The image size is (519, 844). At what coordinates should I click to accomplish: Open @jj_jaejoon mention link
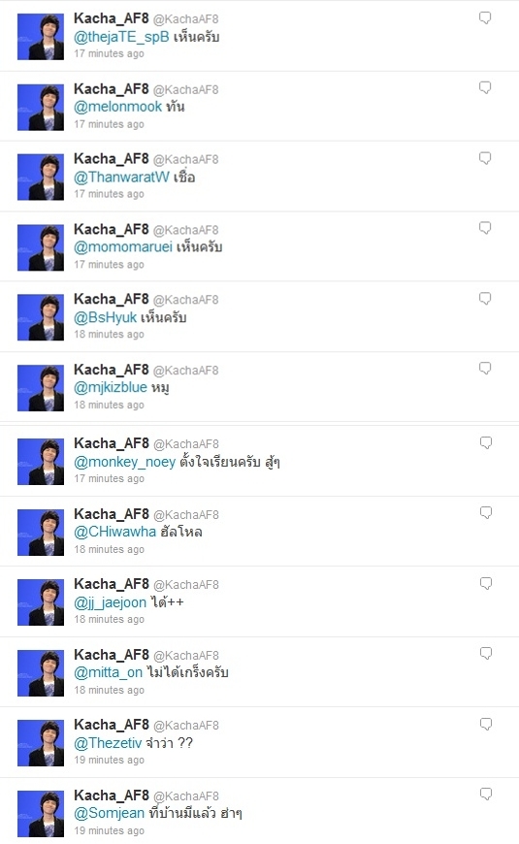coord(111,602)
